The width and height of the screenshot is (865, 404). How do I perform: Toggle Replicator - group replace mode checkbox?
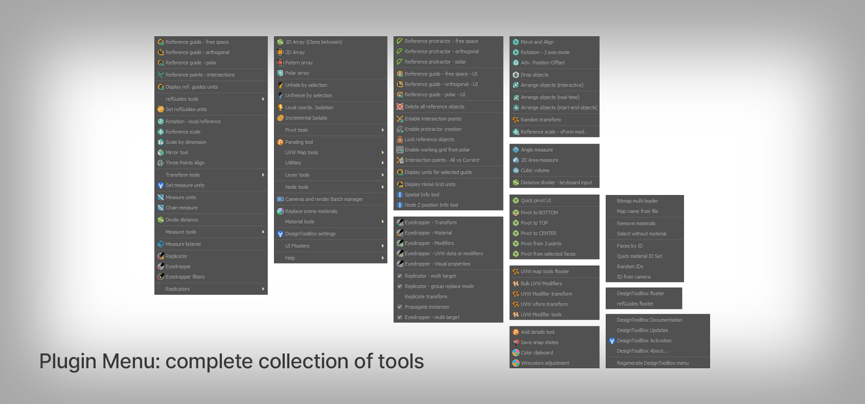[x=400, y=287]
